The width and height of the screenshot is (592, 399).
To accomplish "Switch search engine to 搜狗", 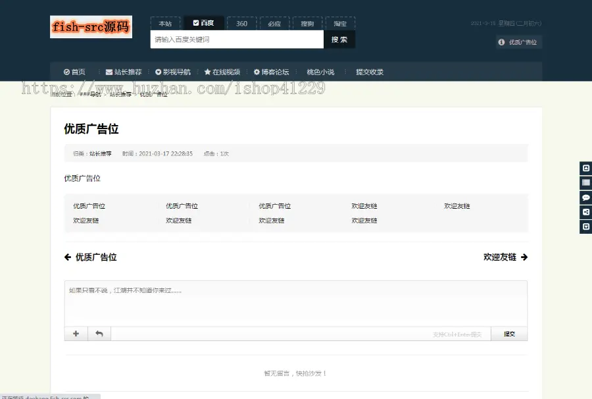I will click(x=307, y=24).
